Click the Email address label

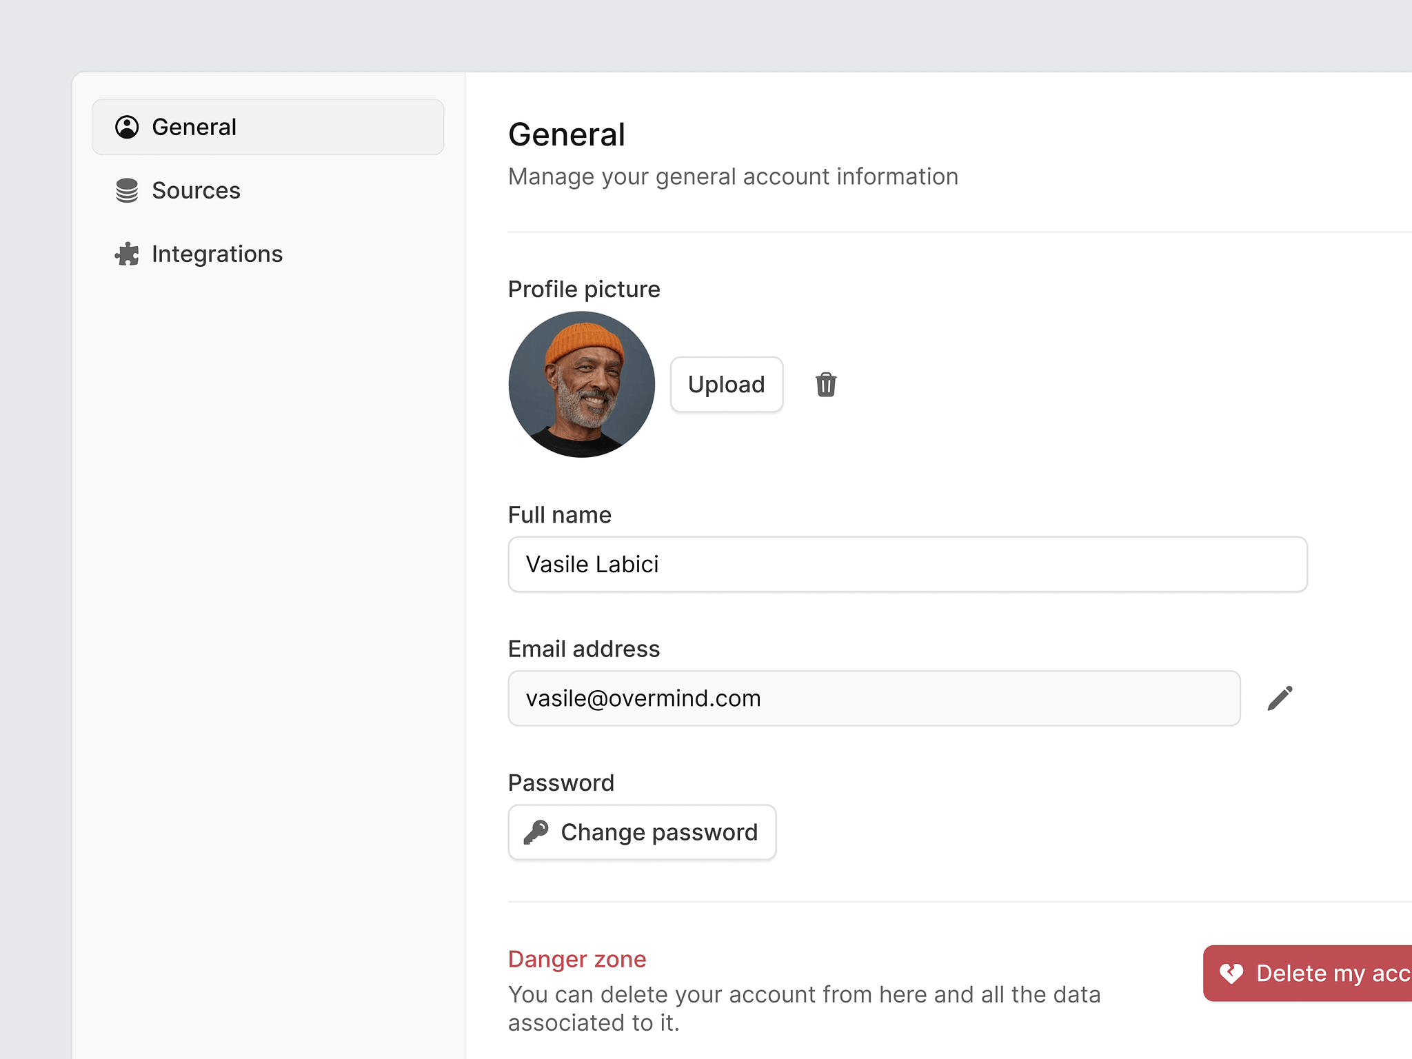point(584,649)
